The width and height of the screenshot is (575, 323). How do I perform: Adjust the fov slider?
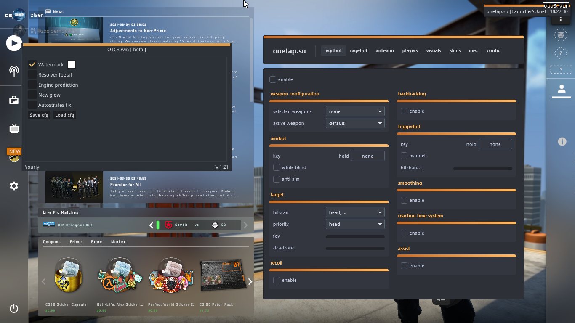click(355, 237)
